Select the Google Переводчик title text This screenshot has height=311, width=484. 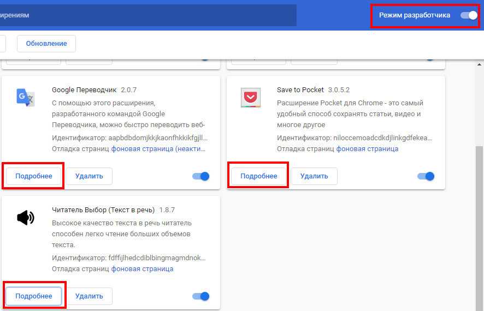(x=84, y=89)
